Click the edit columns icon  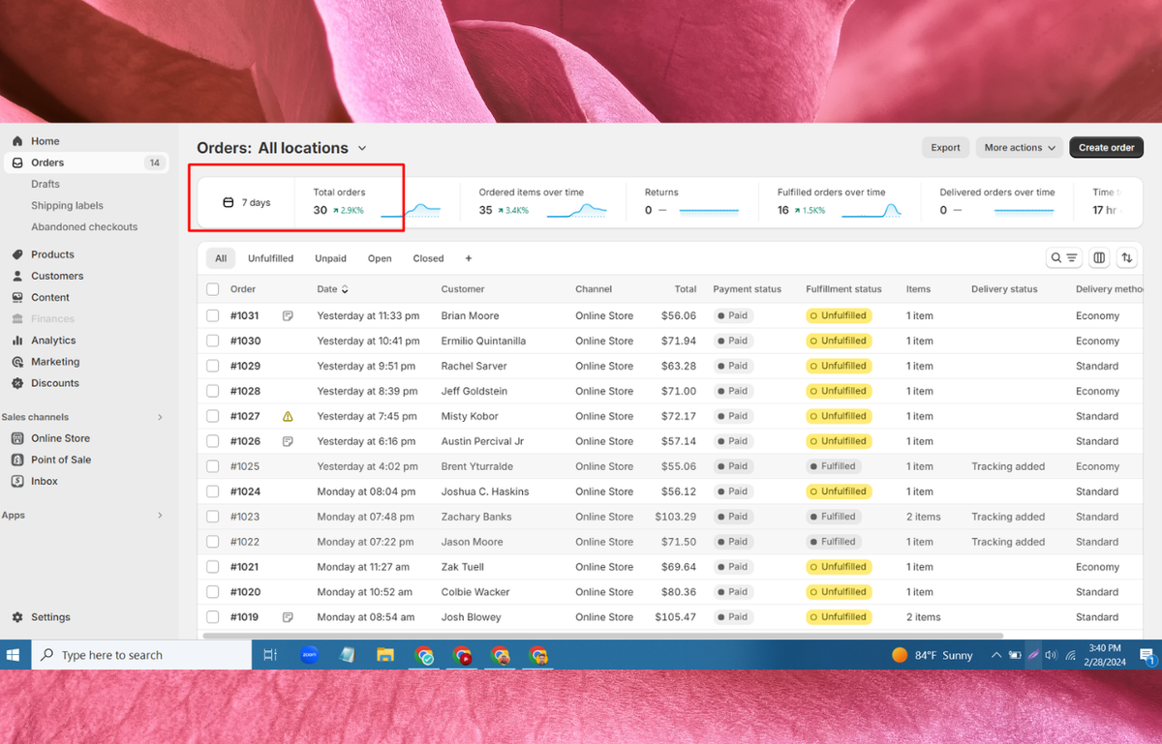1099,258
